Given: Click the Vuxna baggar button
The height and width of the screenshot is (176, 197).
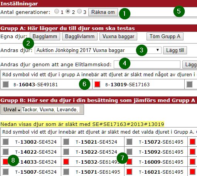Looking at the screenshot, I should (118, 37).
